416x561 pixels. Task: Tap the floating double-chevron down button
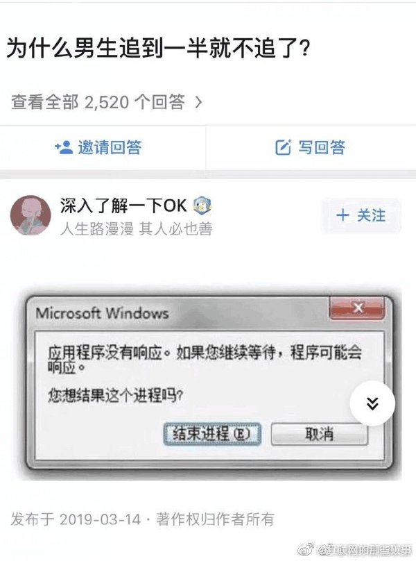[x=372, y=403]
